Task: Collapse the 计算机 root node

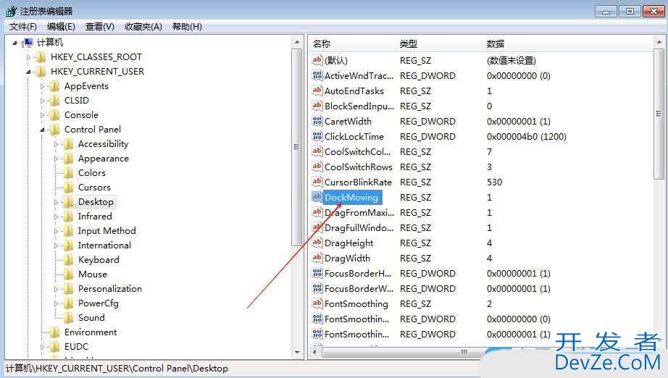Action: (x=14, y=43)
